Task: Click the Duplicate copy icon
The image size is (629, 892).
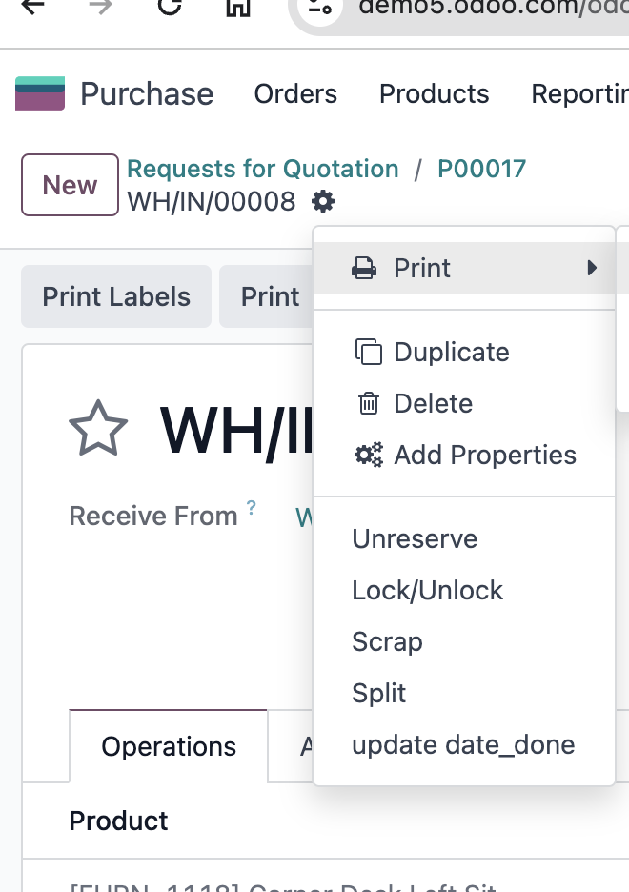Action: pyautogui.click(x=368, y=352)
